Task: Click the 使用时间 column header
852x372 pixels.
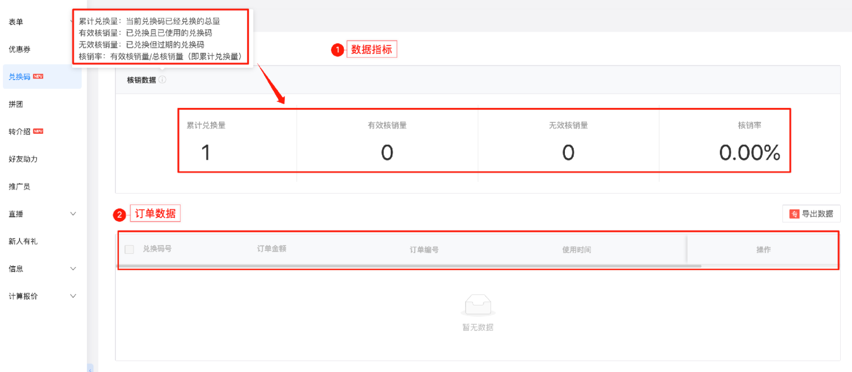Action: coord(577,249)
